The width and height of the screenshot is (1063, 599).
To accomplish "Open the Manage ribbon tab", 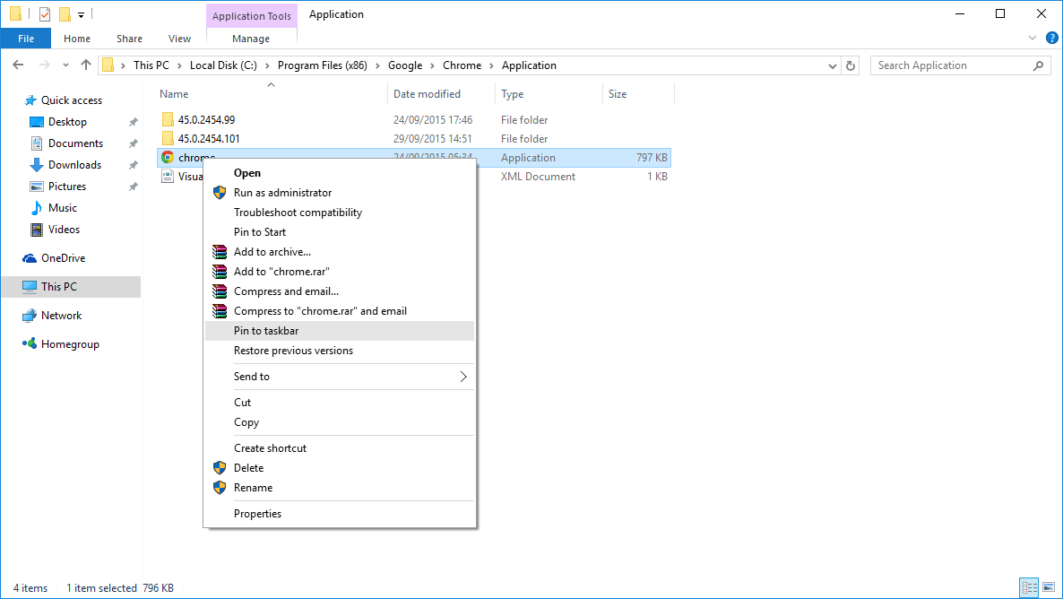I will tap(251, 39).
